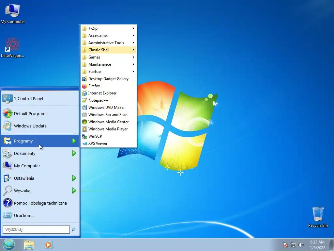Screen dimensions: 334x251
Task: Open Pomoc i obsługa techniczna
Action: tap(40, 203)
